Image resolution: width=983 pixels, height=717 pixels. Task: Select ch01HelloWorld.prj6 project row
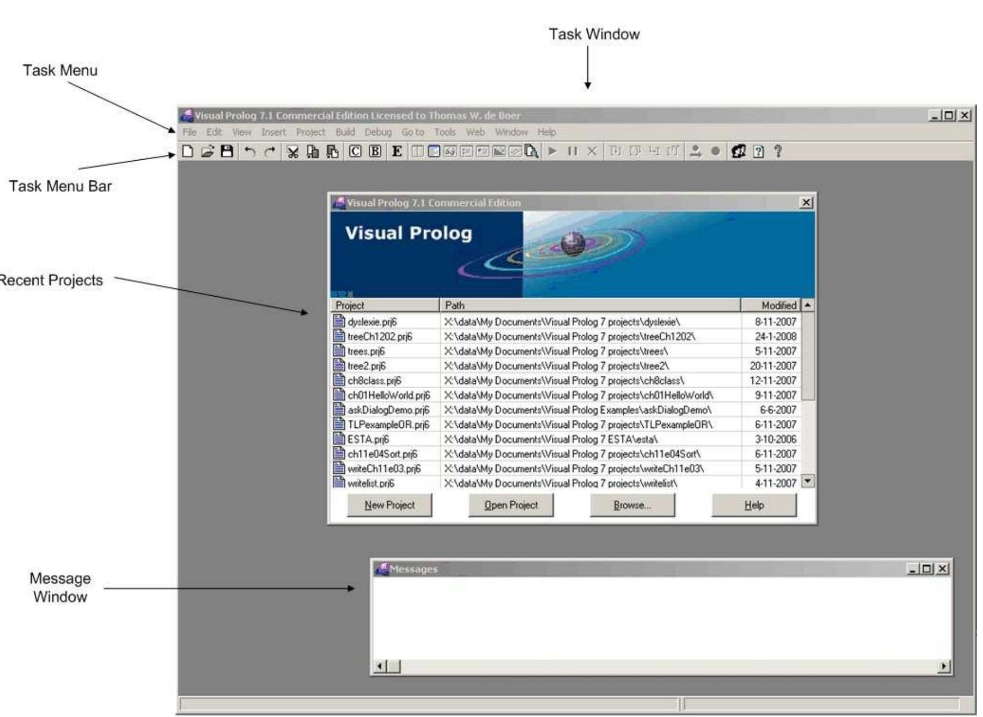tap(566, 395)
